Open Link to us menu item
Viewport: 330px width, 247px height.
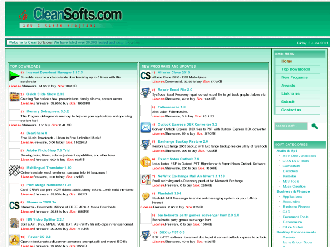point(291,93)
